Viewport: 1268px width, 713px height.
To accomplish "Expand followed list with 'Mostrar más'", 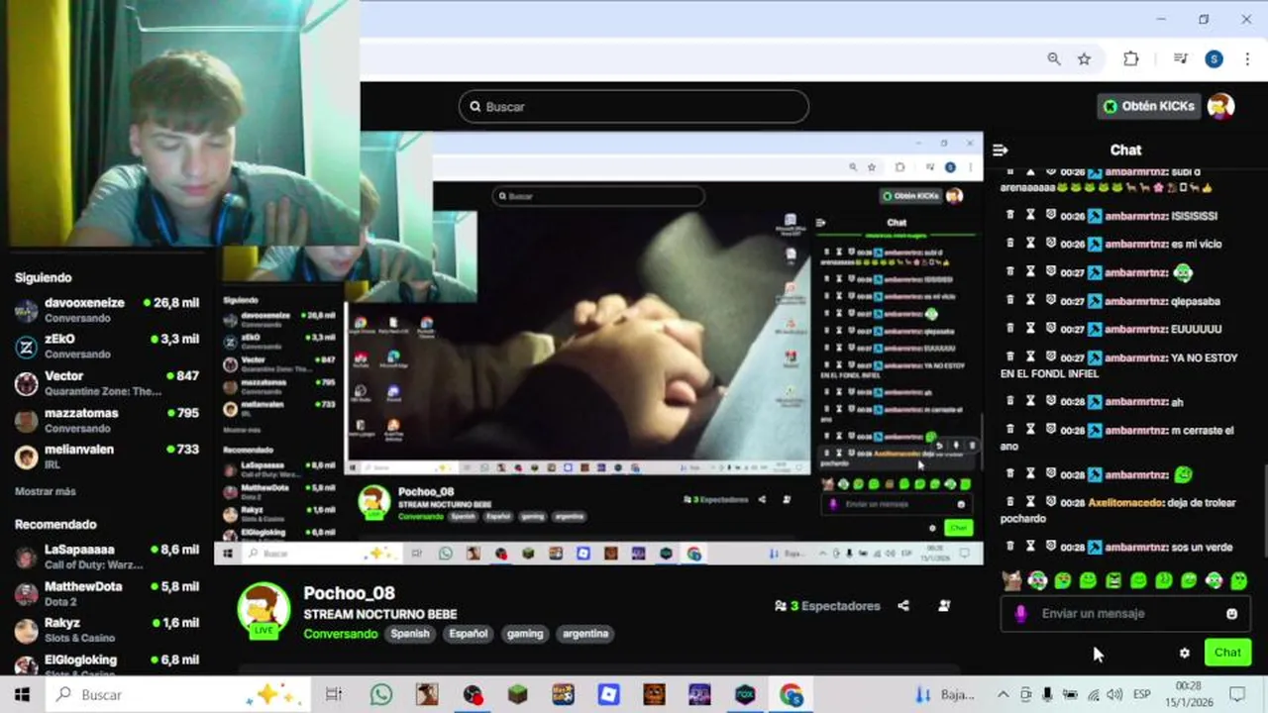I will pyautogui.click(x=46, y=491).
